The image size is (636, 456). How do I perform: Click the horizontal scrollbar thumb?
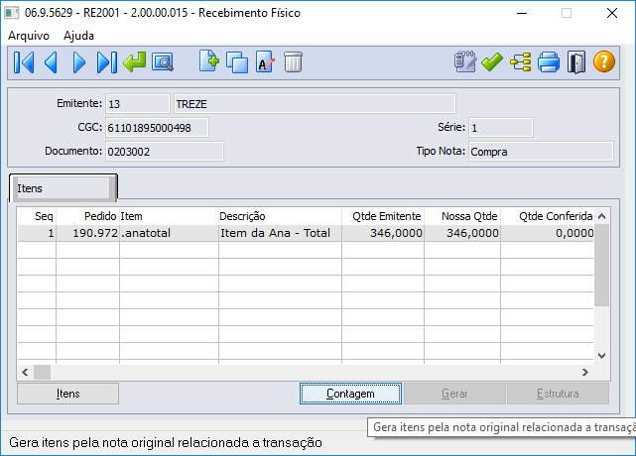pyautogui.click(x=43, y=372)
